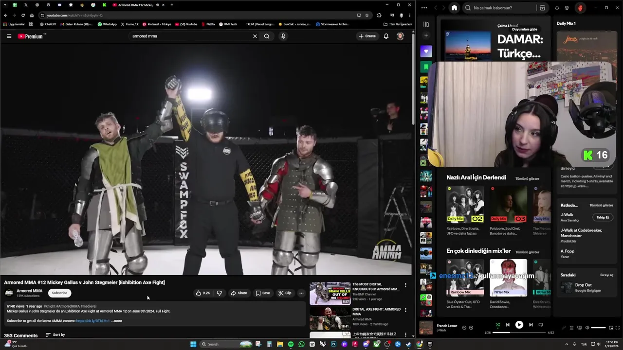Open BRUTAL AXE FIGHT video thumbnail

pos(330,318)
